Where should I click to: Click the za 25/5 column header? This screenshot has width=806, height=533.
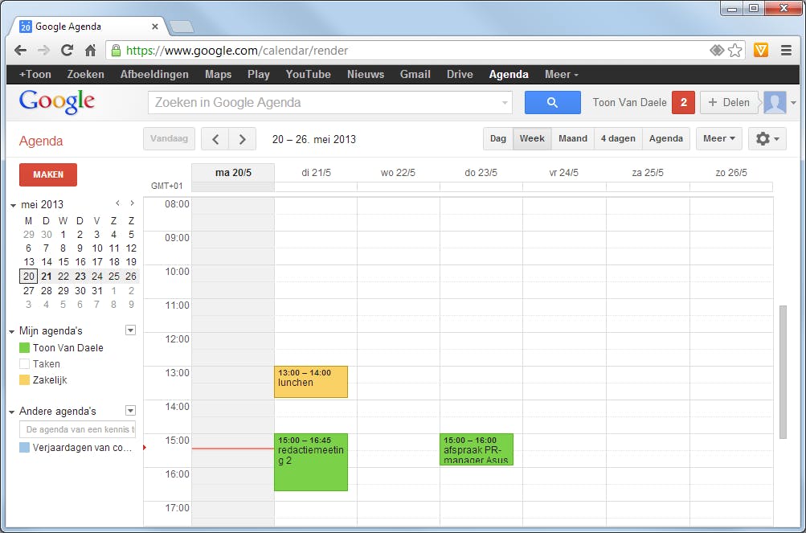pos(648,173)
